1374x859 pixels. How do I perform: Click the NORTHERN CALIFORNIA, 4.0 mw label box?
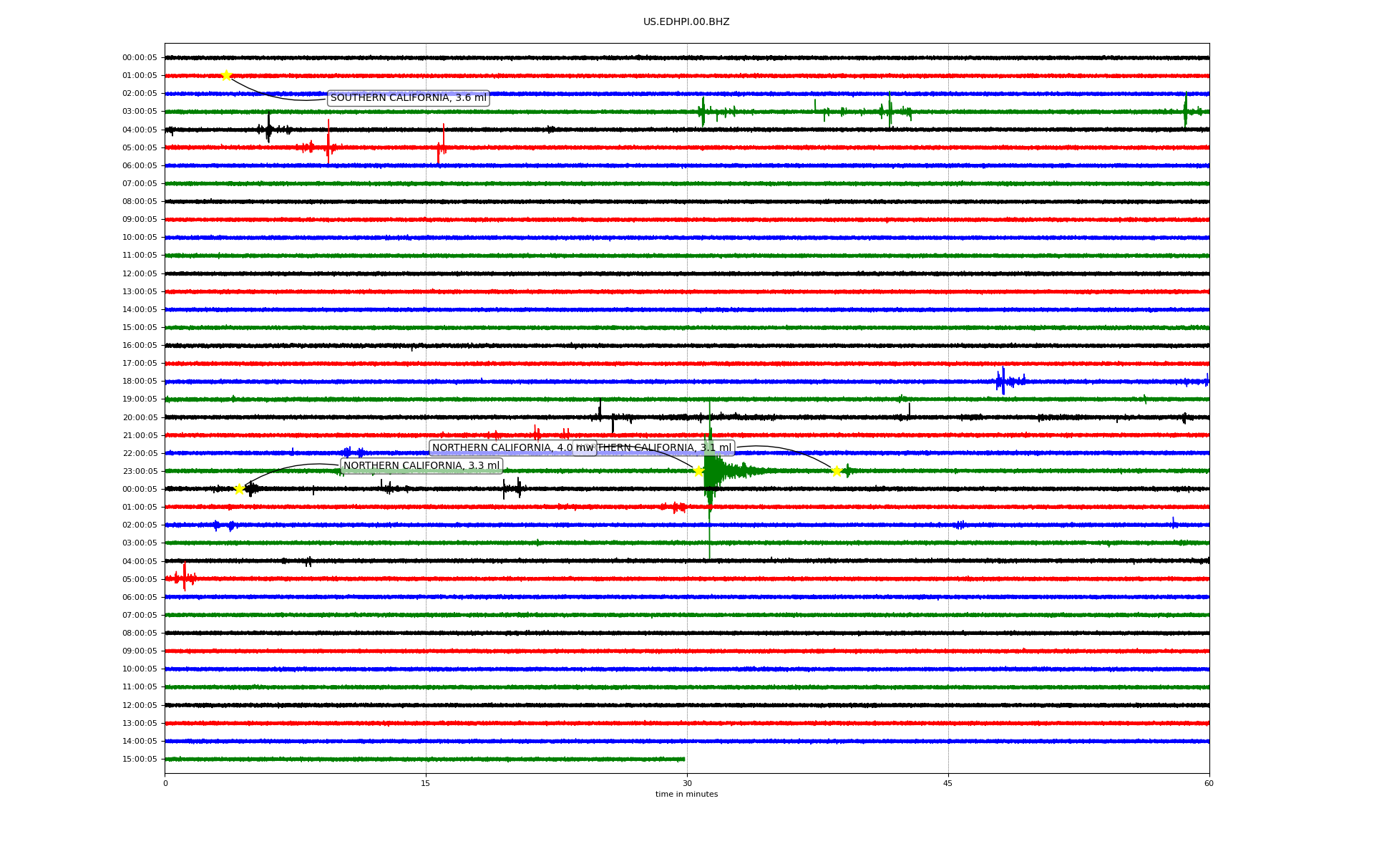tap(501, 448)
